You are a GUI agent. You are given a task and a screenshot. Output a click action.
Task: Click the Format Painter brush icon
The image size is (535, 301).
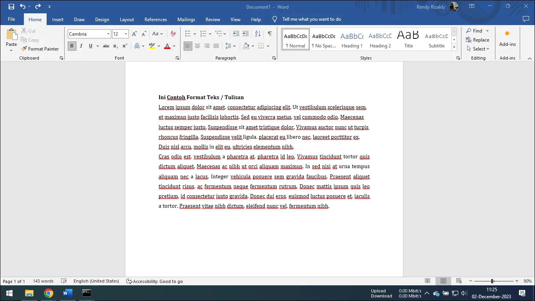(24, 49)
